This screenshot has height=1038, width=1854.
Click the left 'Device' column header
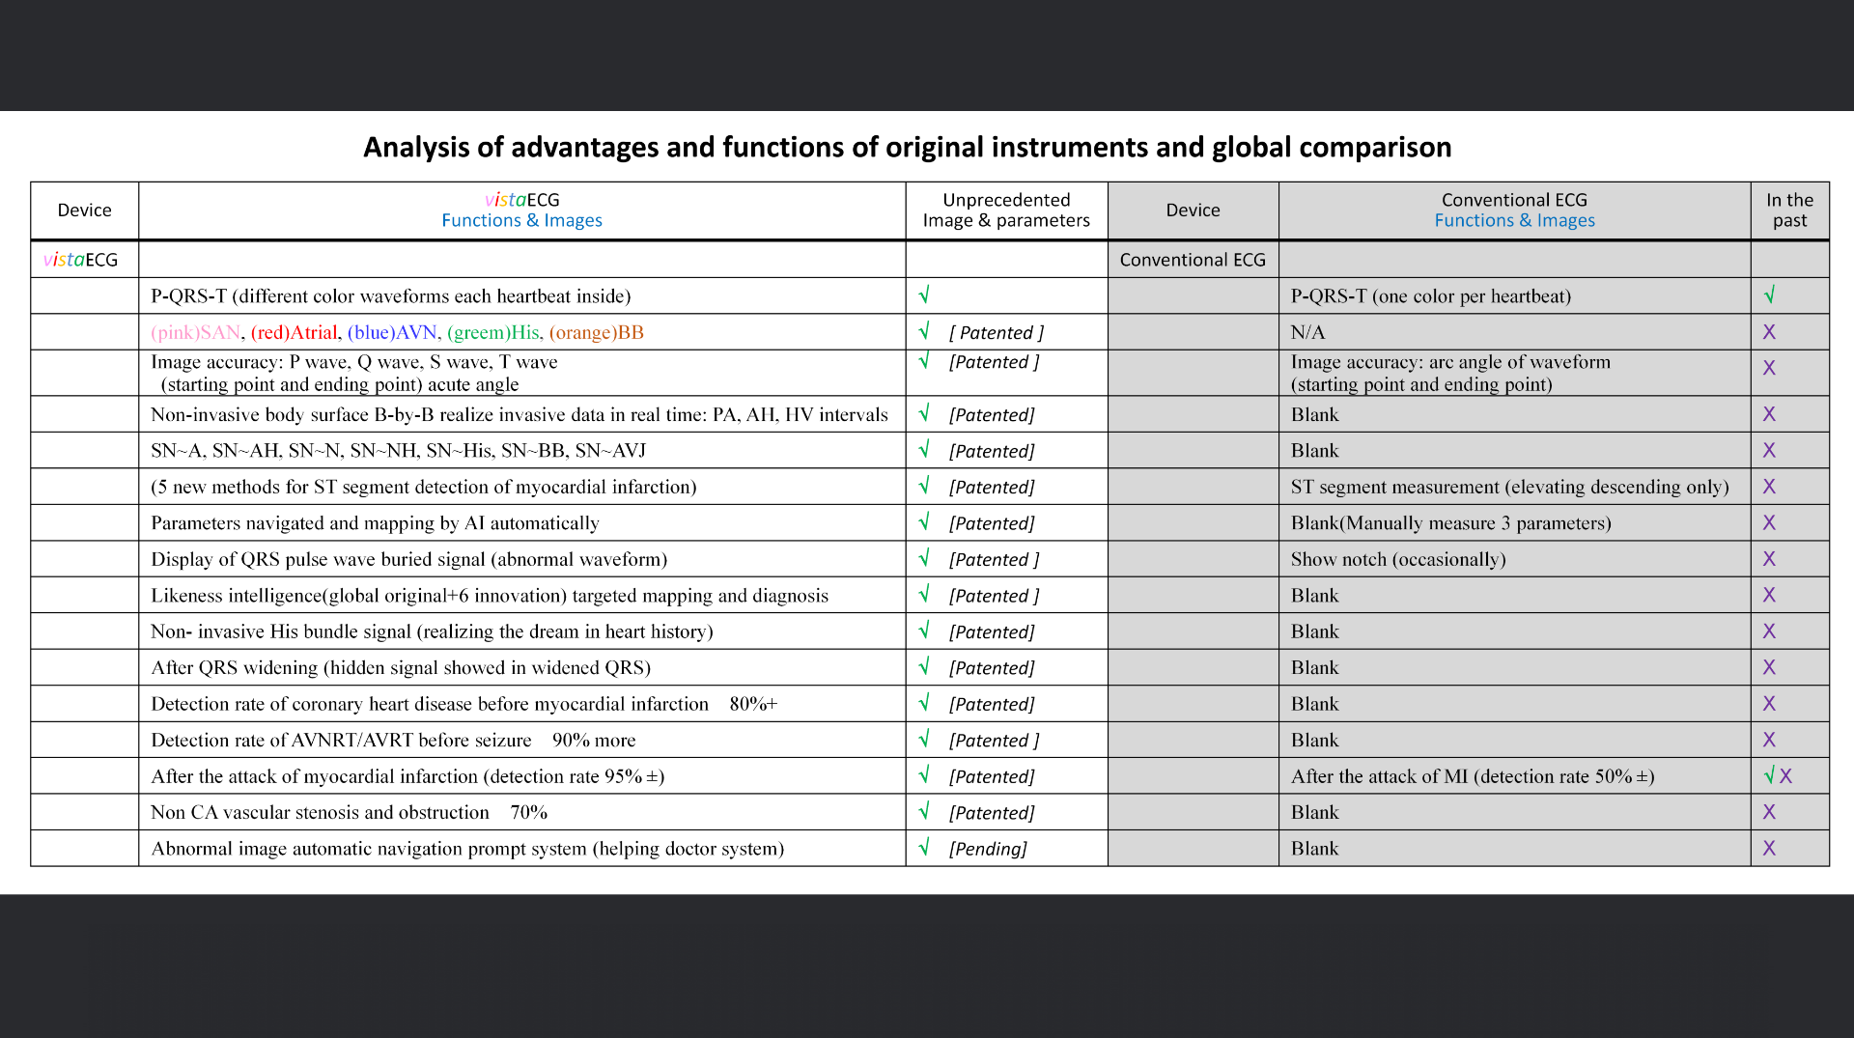(84, 210)
